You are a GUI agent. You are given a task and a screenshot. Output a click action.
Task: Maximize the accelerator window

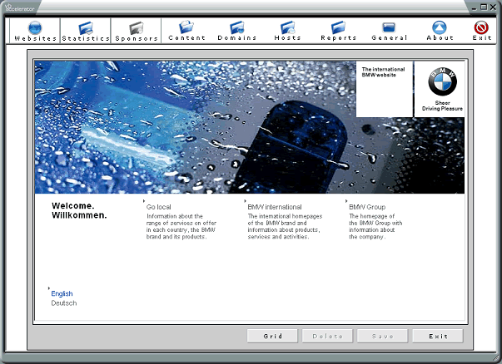(x=484, y=7)
